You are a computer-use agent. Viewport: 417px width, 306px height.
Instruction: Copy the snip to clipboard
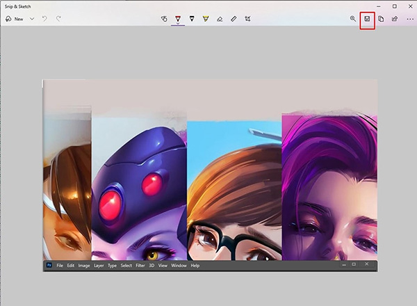coord(381,19)
